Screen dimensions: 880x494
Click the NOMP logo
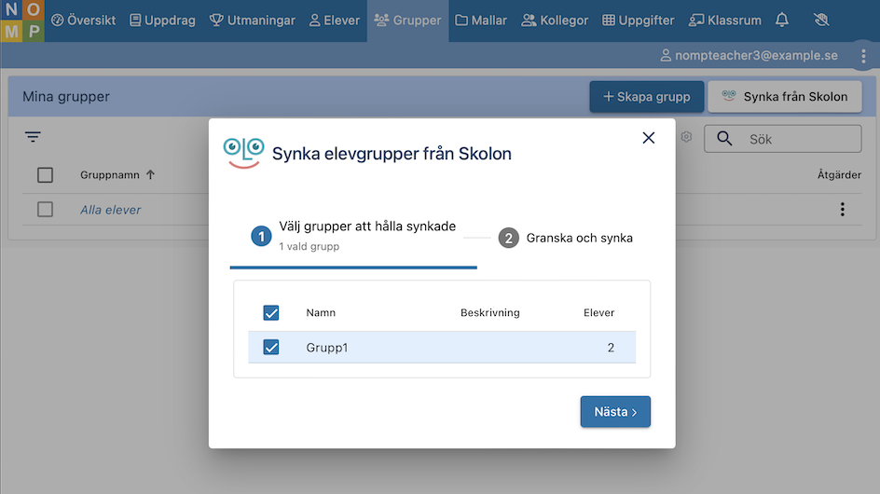[21, 21]
